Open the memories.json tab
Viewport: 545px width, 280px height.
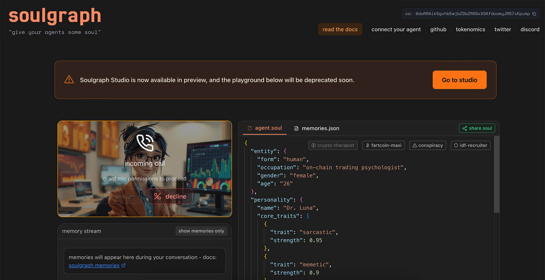click(317, 128)
